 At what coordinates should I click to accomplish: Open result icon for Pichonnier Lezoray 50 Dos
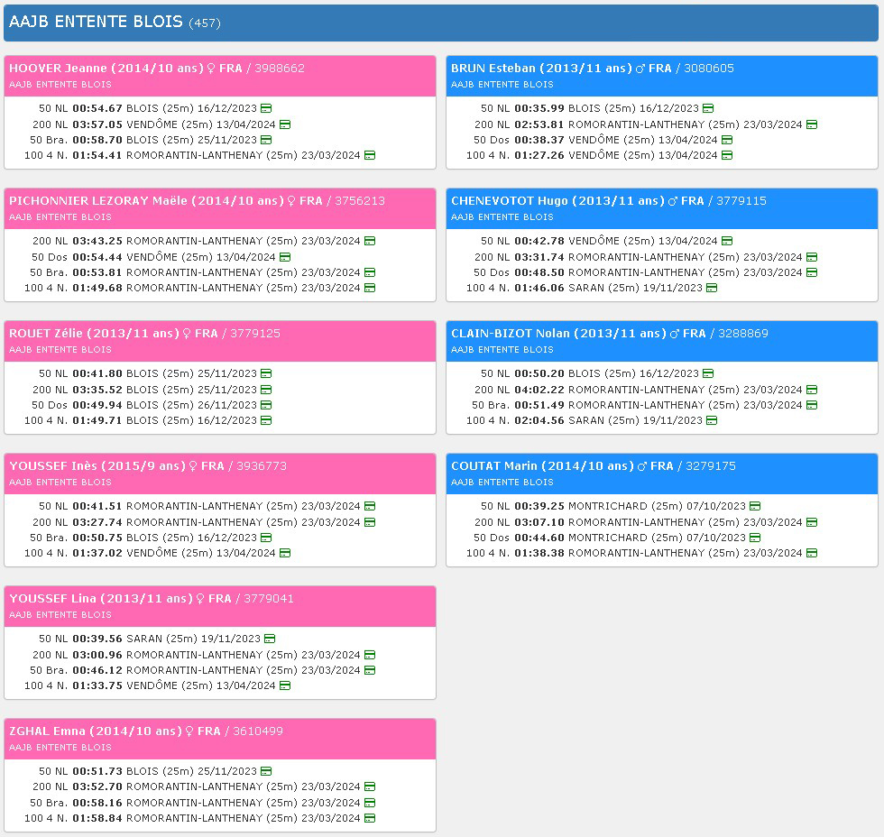tap(285, 257)
